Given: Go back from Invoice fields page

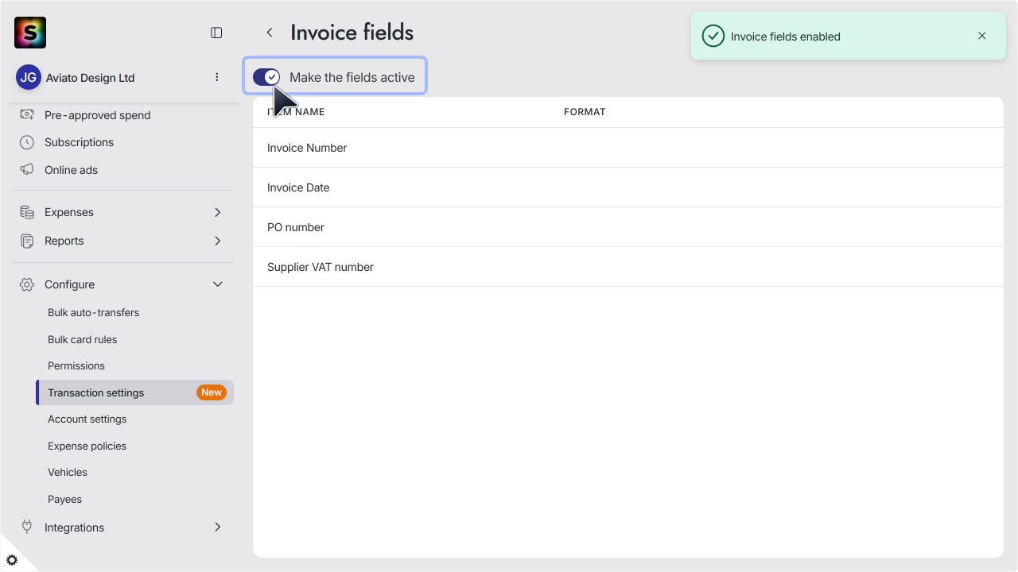Looking at the screenshot, I should coord(270,33).
